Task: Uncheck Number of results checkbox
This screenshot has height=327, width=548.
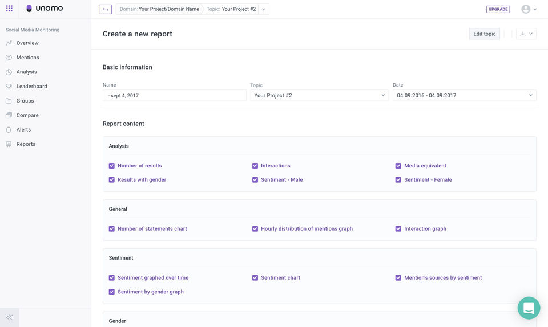Action: 112,166
